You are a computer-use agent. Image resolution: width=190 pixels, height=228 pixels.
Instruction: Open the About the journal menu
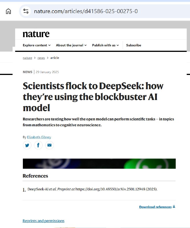(x=71, y=45)
